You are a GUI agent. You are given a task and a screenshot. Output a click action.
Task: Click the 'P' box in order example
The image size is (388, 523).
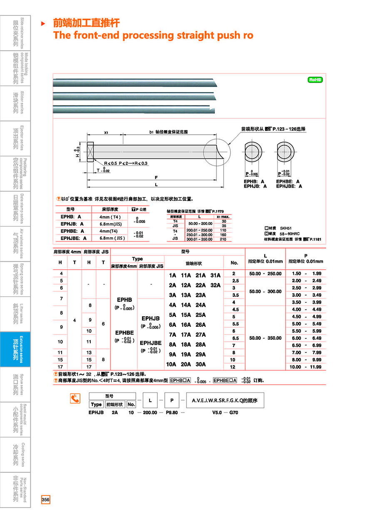[172, 400]
